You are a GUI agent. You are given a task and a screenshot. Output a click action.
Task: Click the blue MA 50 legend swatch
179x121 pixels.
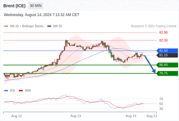point(49,26)
